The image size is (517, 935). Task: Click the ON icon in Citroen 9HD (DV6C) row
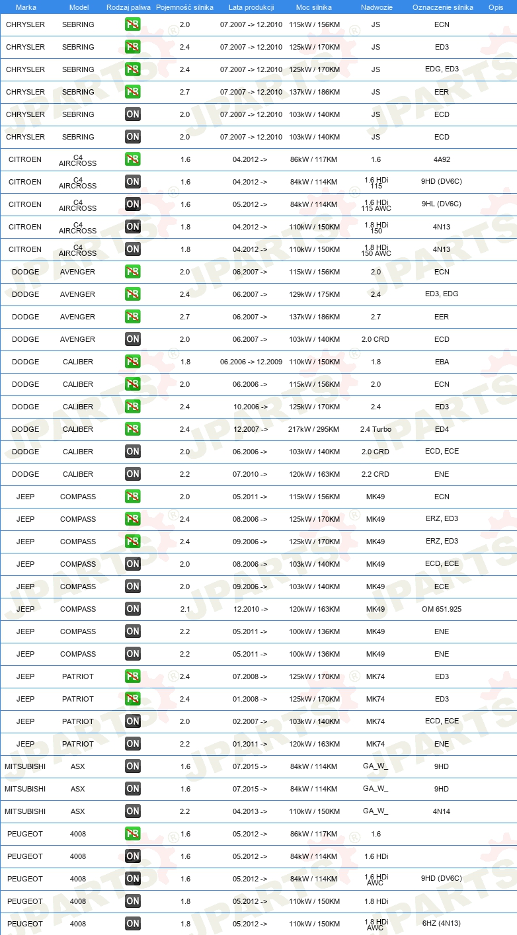(133, 182)
